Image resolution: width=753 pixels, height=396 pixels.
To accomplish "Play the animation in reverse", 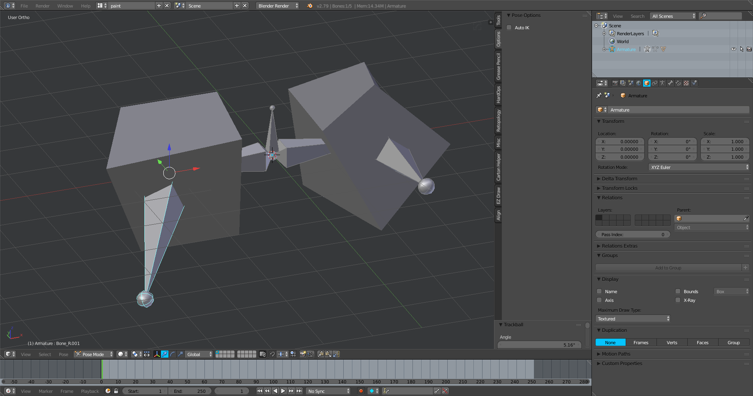I will tap(275, 391).
